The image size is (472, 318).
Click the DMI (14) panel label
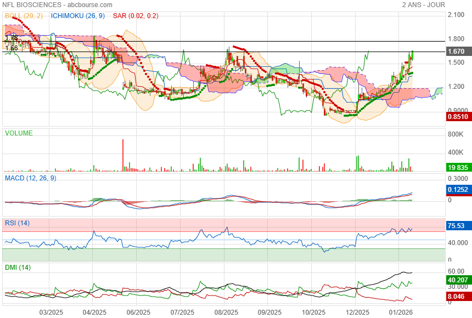(17, 268)
